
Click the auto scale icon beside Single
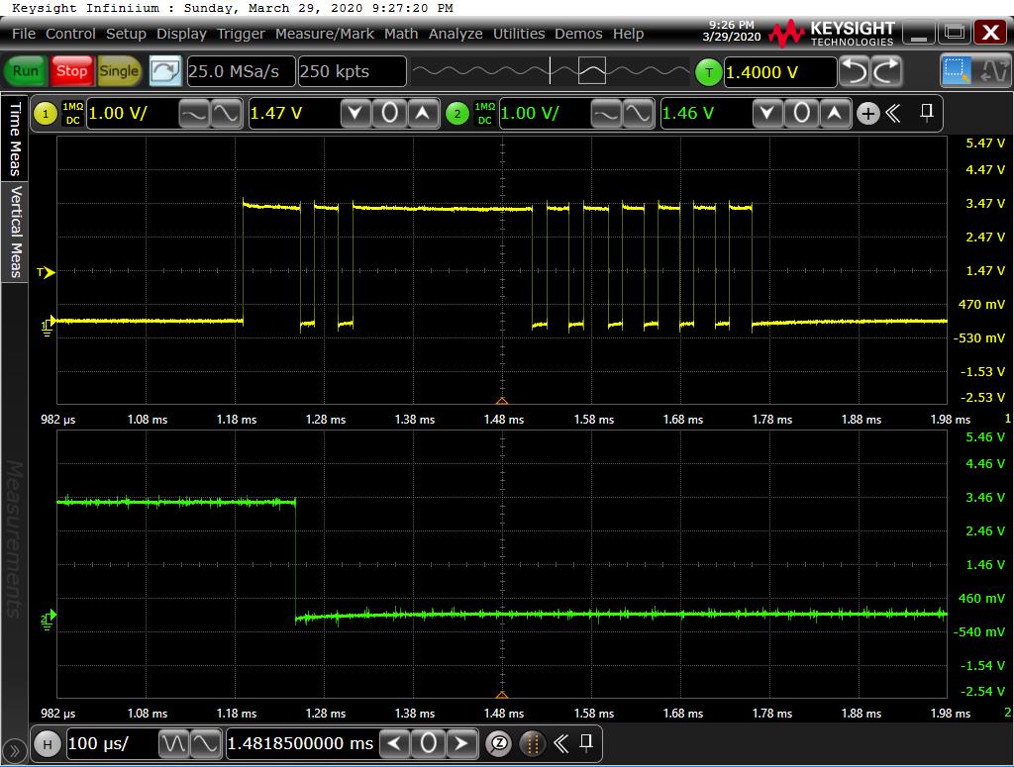(165, 71)
